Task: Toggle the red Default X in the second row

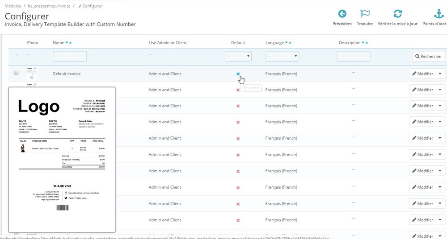Action: point(238,90)
